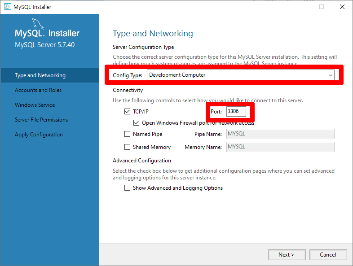Image resolution: width=353 pixels, height=266 pixels.
Task: Click the Type and Networking page heading
Action: 153,34
